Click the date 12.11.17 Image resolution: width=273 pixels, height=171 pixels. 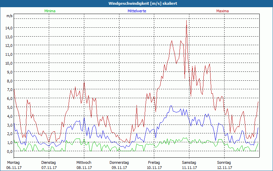coord(225,168)
